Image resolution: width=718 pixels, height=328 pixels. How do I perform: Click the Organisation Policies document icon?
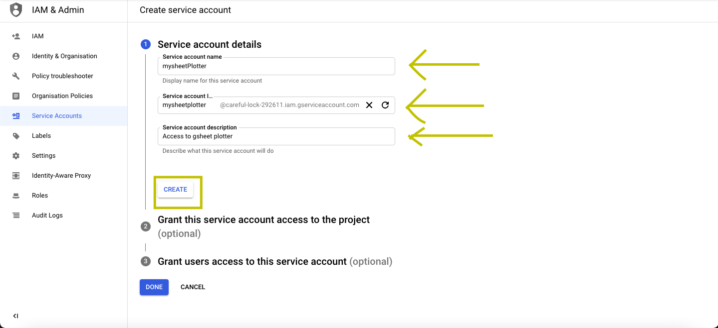tap(16, 96)
